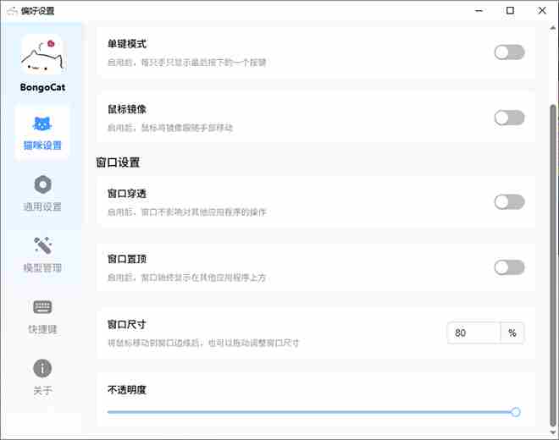Enable the 窗口置顶 switch
This screenshot has width=559, height=440.
(509, 267)
